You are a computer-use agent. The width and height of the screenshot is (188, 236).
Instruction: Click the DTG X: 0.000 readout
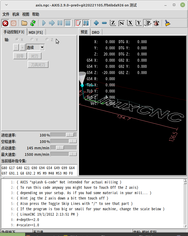tap(133, 42)
